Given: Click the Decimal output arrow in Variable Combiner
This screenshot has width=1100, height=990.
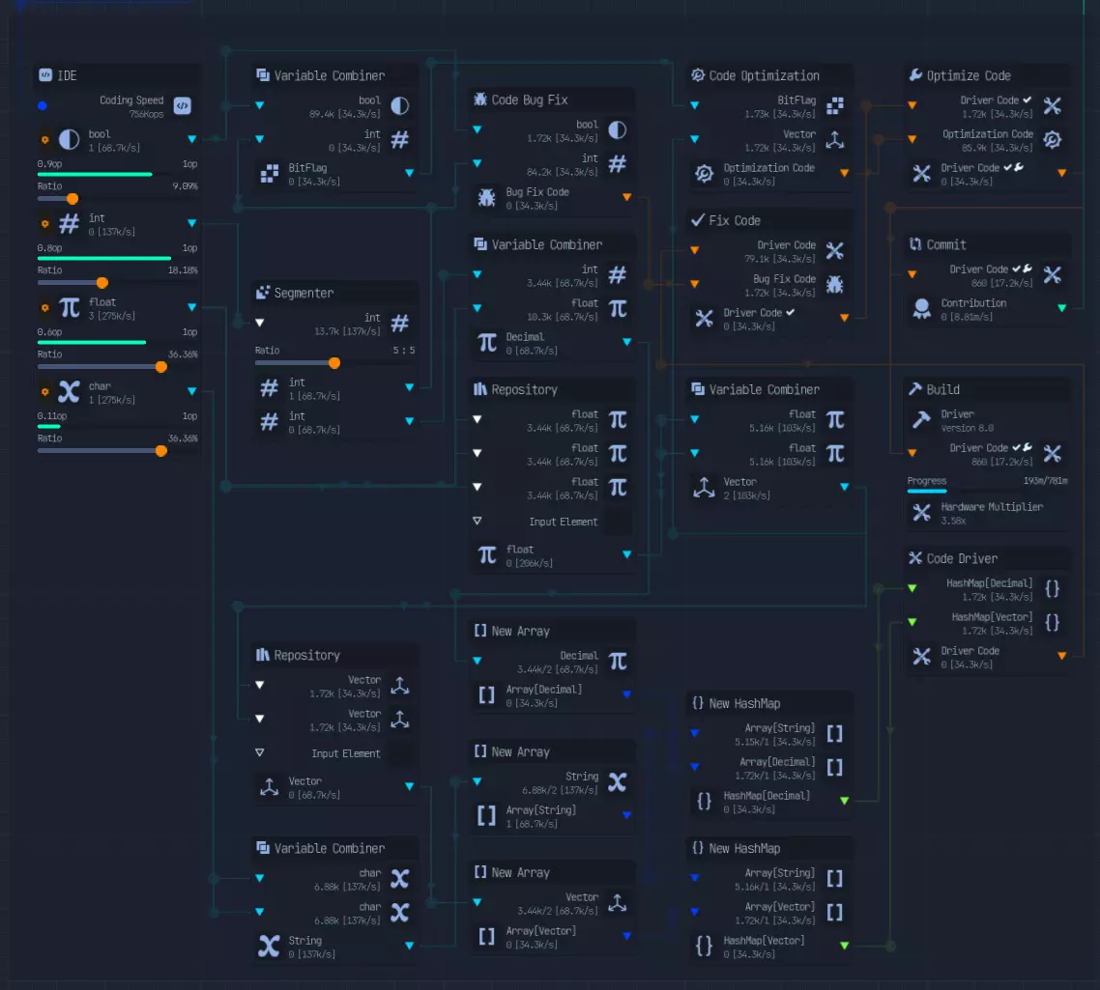Looking at the screenshot, I should pyautogui.click(x=627, y=342).
